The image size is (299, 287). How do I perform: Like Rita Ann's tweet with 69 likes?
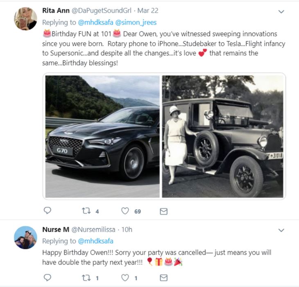pos(125,211)
